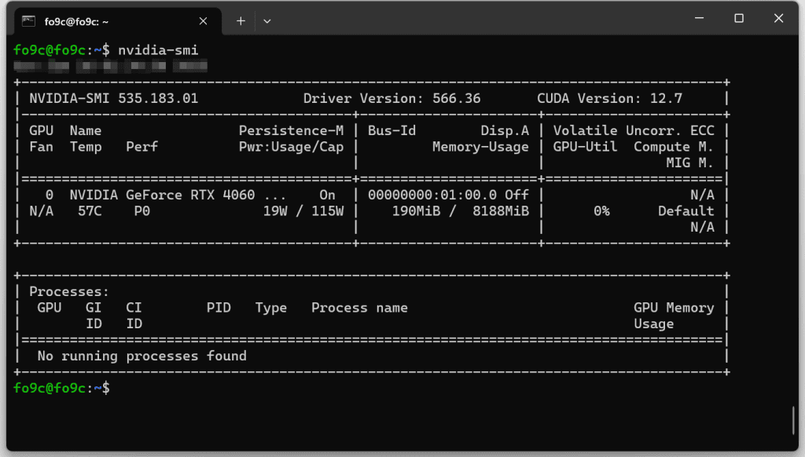805x457 pixels.
Task: Click the CUDA Version 12.7 text
Action: 609,98
